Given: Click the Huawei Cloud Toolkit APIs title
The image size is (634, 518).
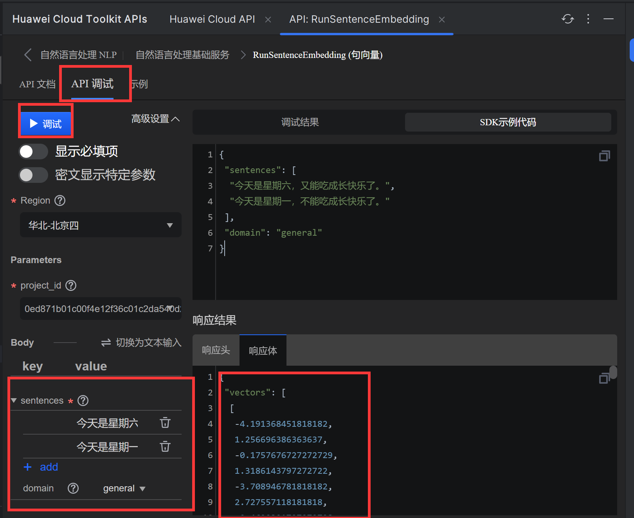Looking at the screenshot, I should click(80, 19).
